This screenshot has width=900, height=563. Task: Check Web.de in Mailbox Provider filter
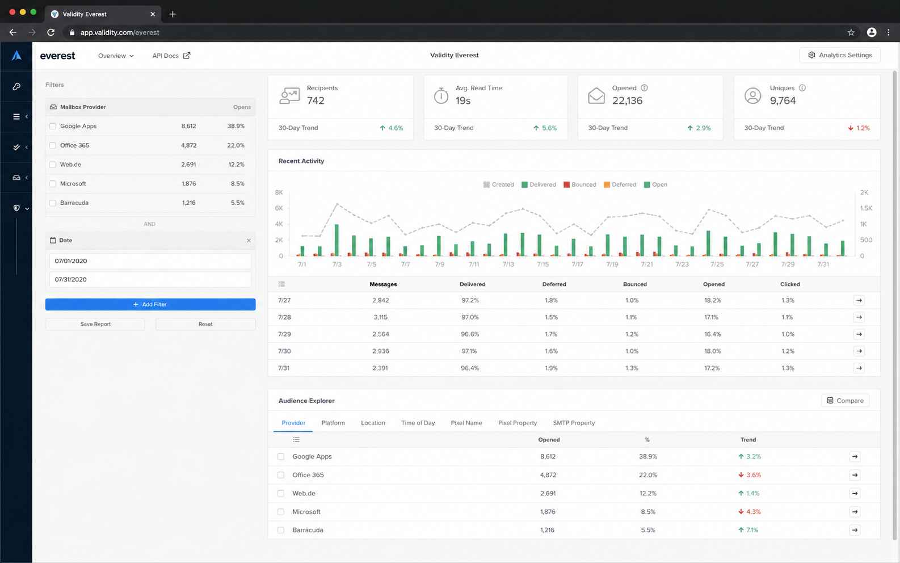point(53,165)
